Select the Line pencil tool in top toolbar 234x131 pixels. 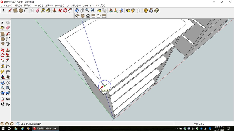click(10, 10)
